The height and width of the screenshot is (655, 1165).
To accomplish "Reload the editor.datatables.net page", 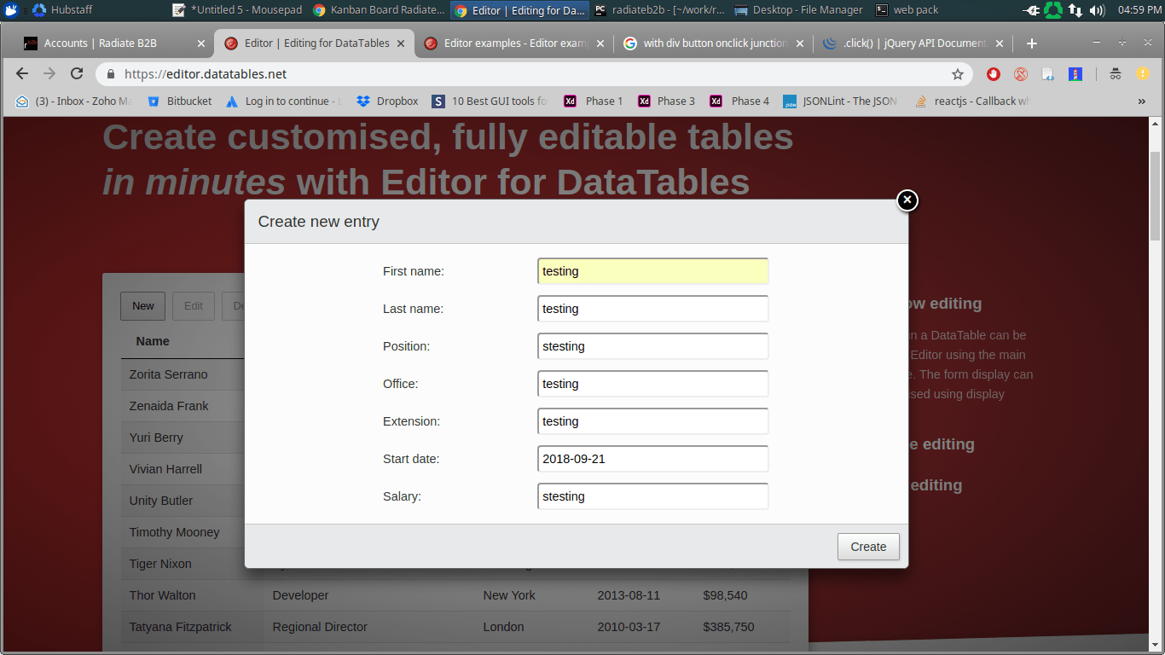I will [x=77, y=74].
